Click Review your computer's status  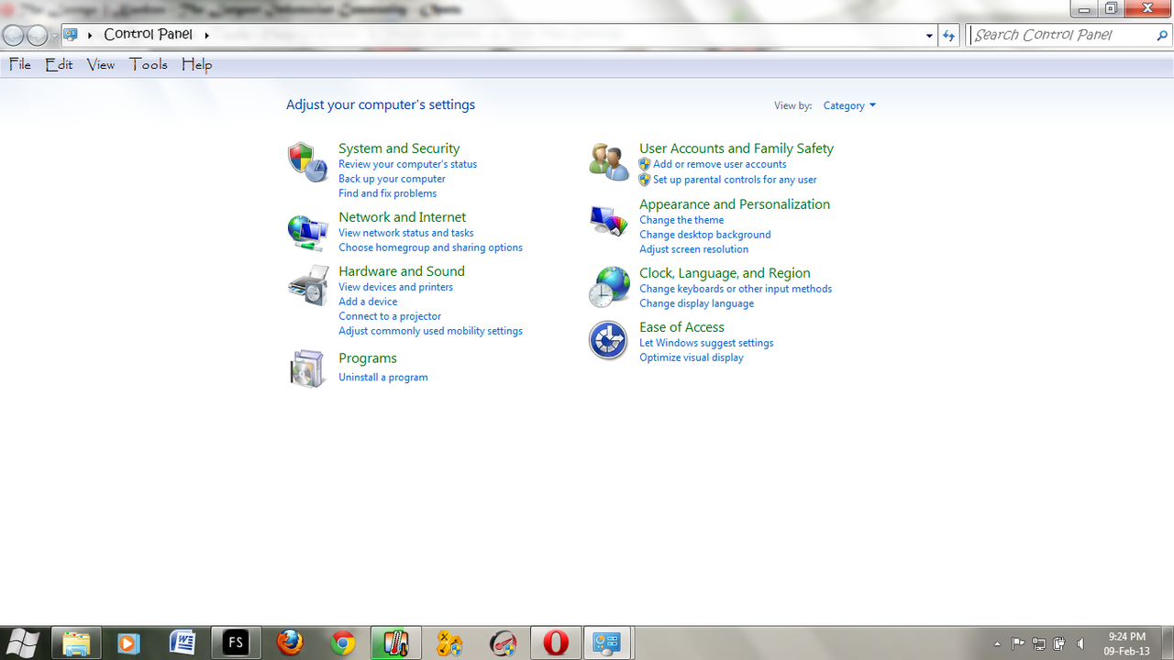[407, 164]
